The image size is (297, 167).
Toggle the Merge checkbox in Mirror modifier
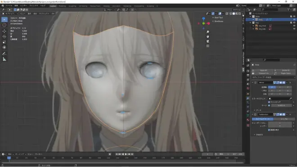point(269,105)
